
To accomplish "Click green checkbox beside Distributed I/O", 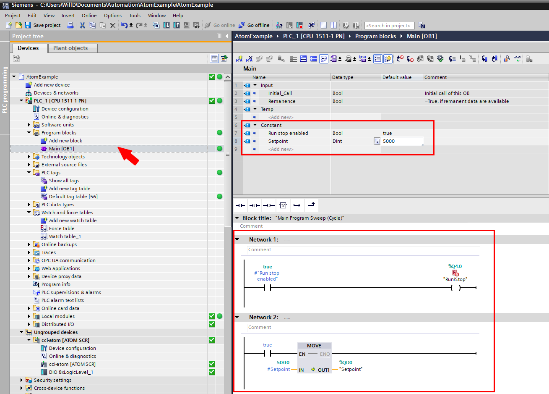I will tap(212, 324).
